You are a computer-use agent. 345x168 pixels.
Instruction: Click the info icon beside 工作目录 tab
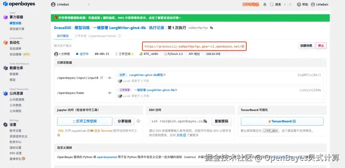[119, 36]
